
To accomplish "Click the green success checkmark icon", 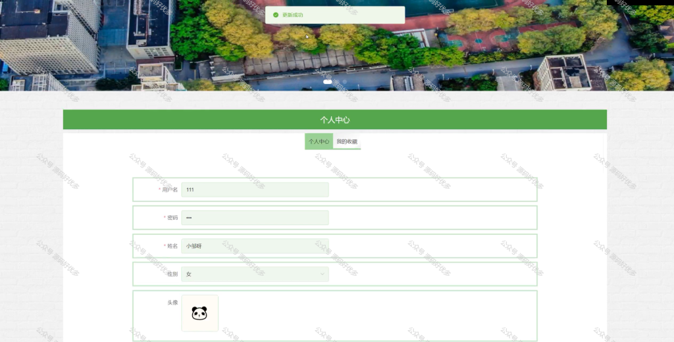I will click(276, 14).
